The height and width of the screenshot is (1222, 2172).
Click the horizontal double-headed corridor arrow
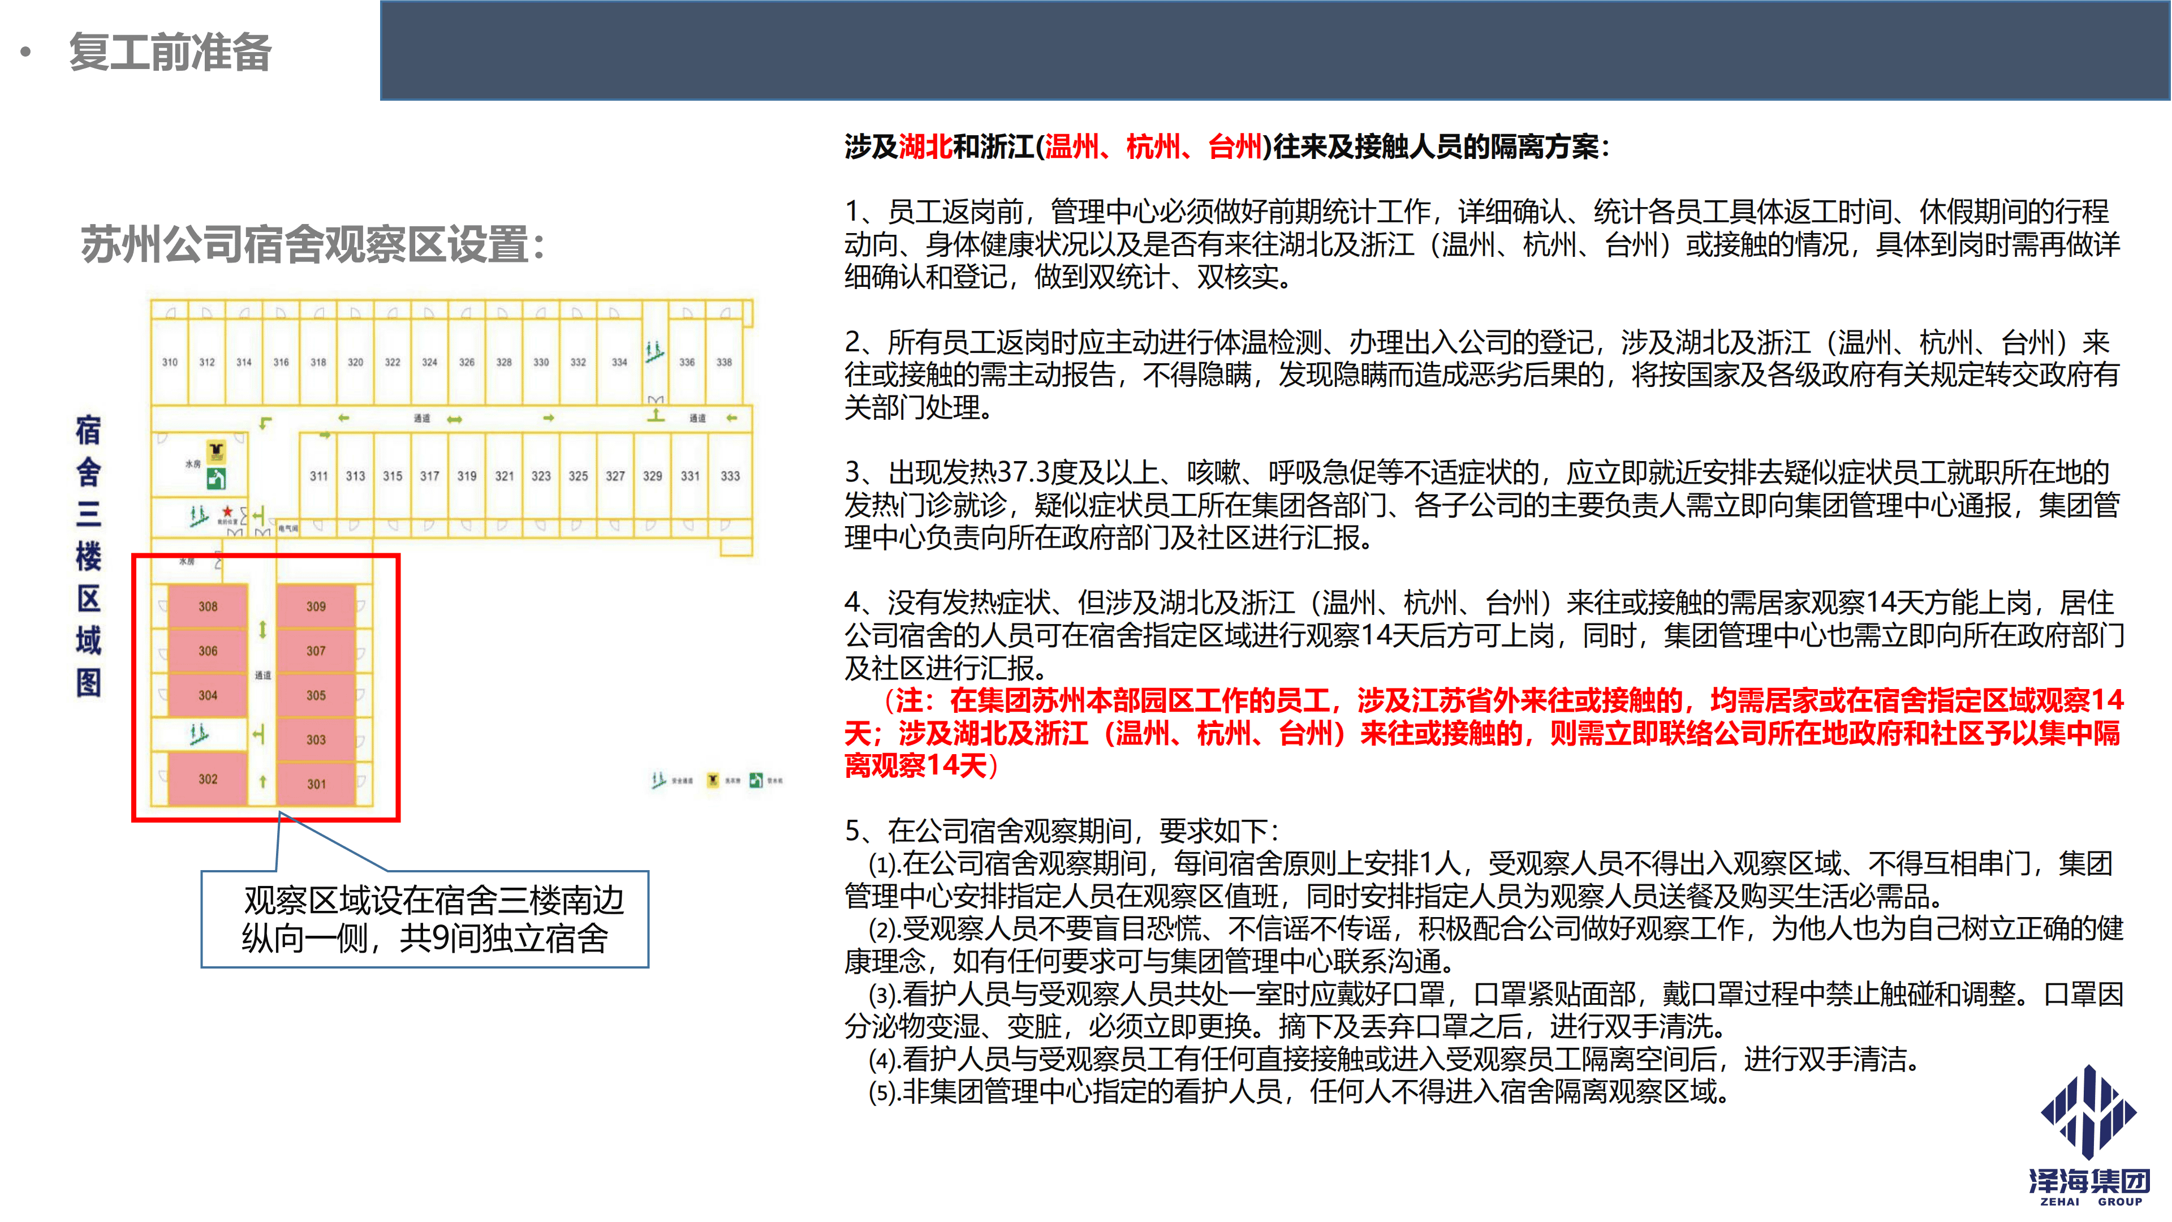(454, 419)
